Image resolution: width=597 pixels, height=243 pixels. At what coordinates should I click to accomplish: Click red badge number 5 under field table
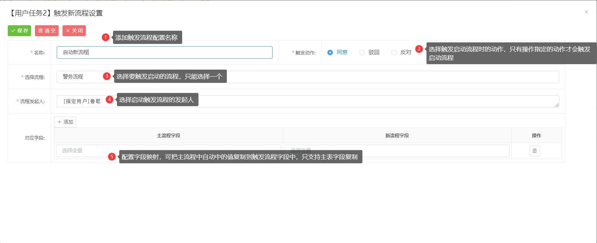(x=112, y=157)
